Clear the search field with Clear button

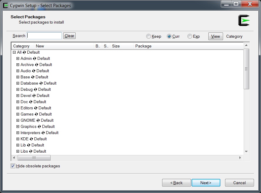[x=69, y=36]
